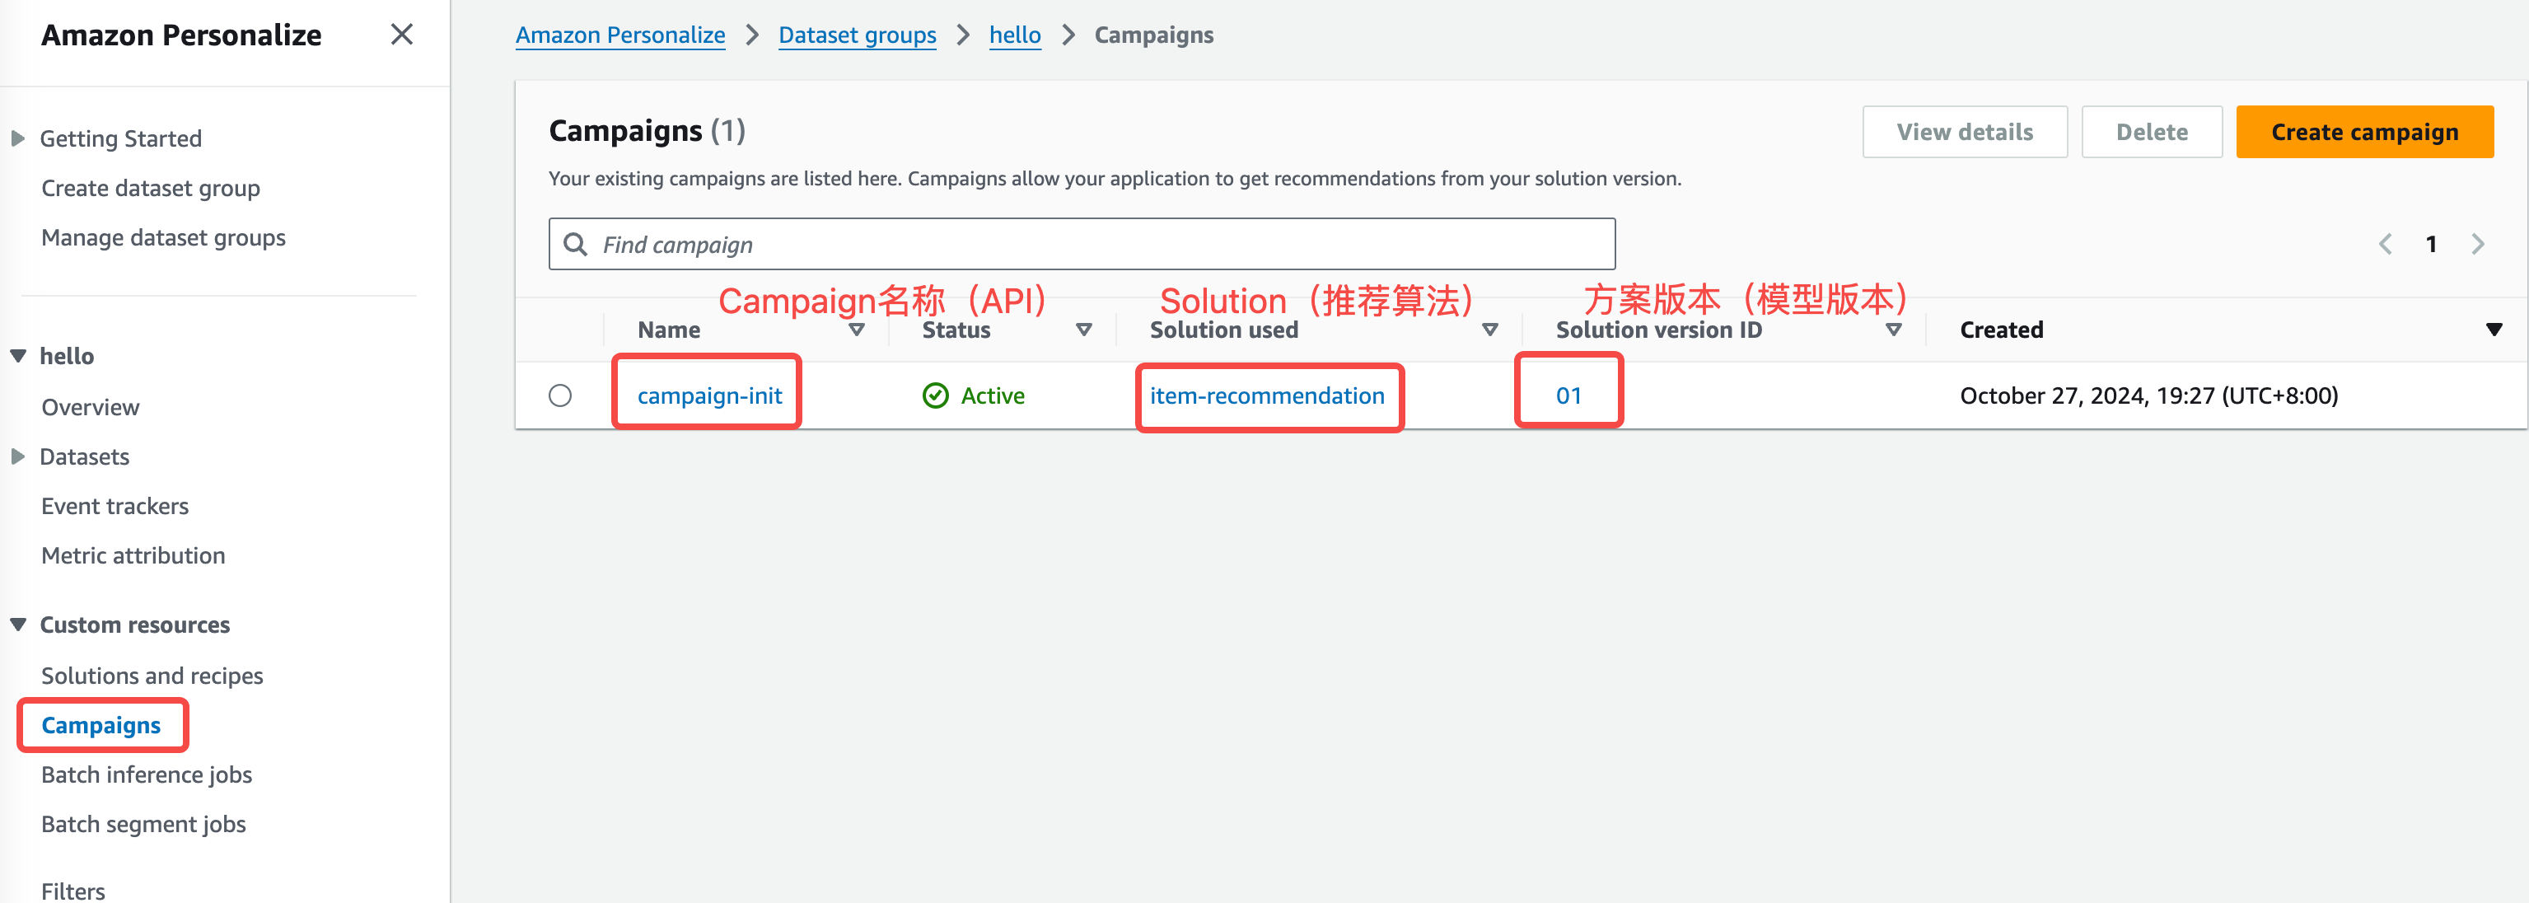Go to the Overview page
This screenshot has width=2529, height=903.
91,407
